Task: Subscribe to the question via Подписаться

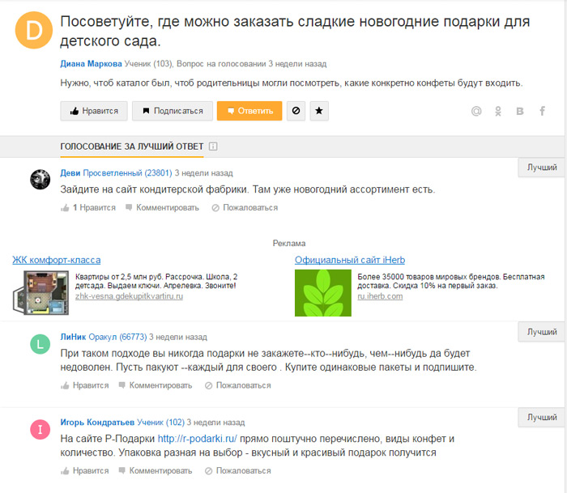Action: (172, 111)
